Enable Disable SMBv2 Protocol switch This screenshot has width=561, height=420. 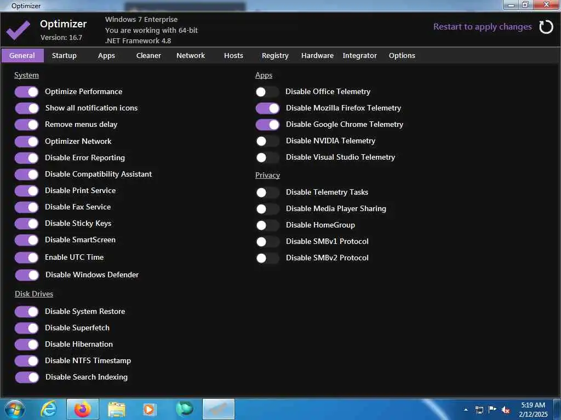(x=267, y=258)
